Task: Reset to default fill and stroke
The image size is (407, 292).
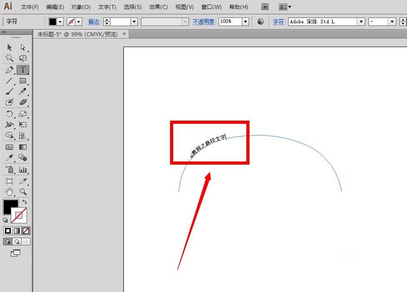Action: pyautogui.click(x=5, y=220)
